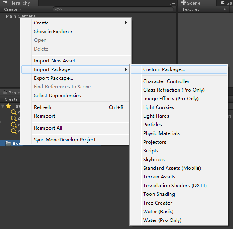Viewport: 234px width, 229px height.
Task: Open the Hierarchy panel options menu icon
Action: click(x=172, y=4)
